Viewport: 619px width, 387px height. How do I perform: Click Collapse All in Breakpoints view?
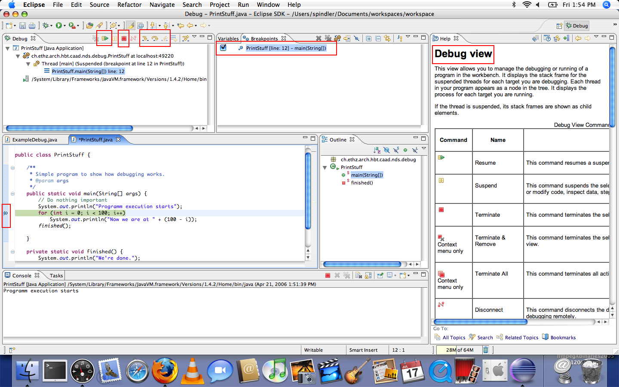(x=378, y=38)
